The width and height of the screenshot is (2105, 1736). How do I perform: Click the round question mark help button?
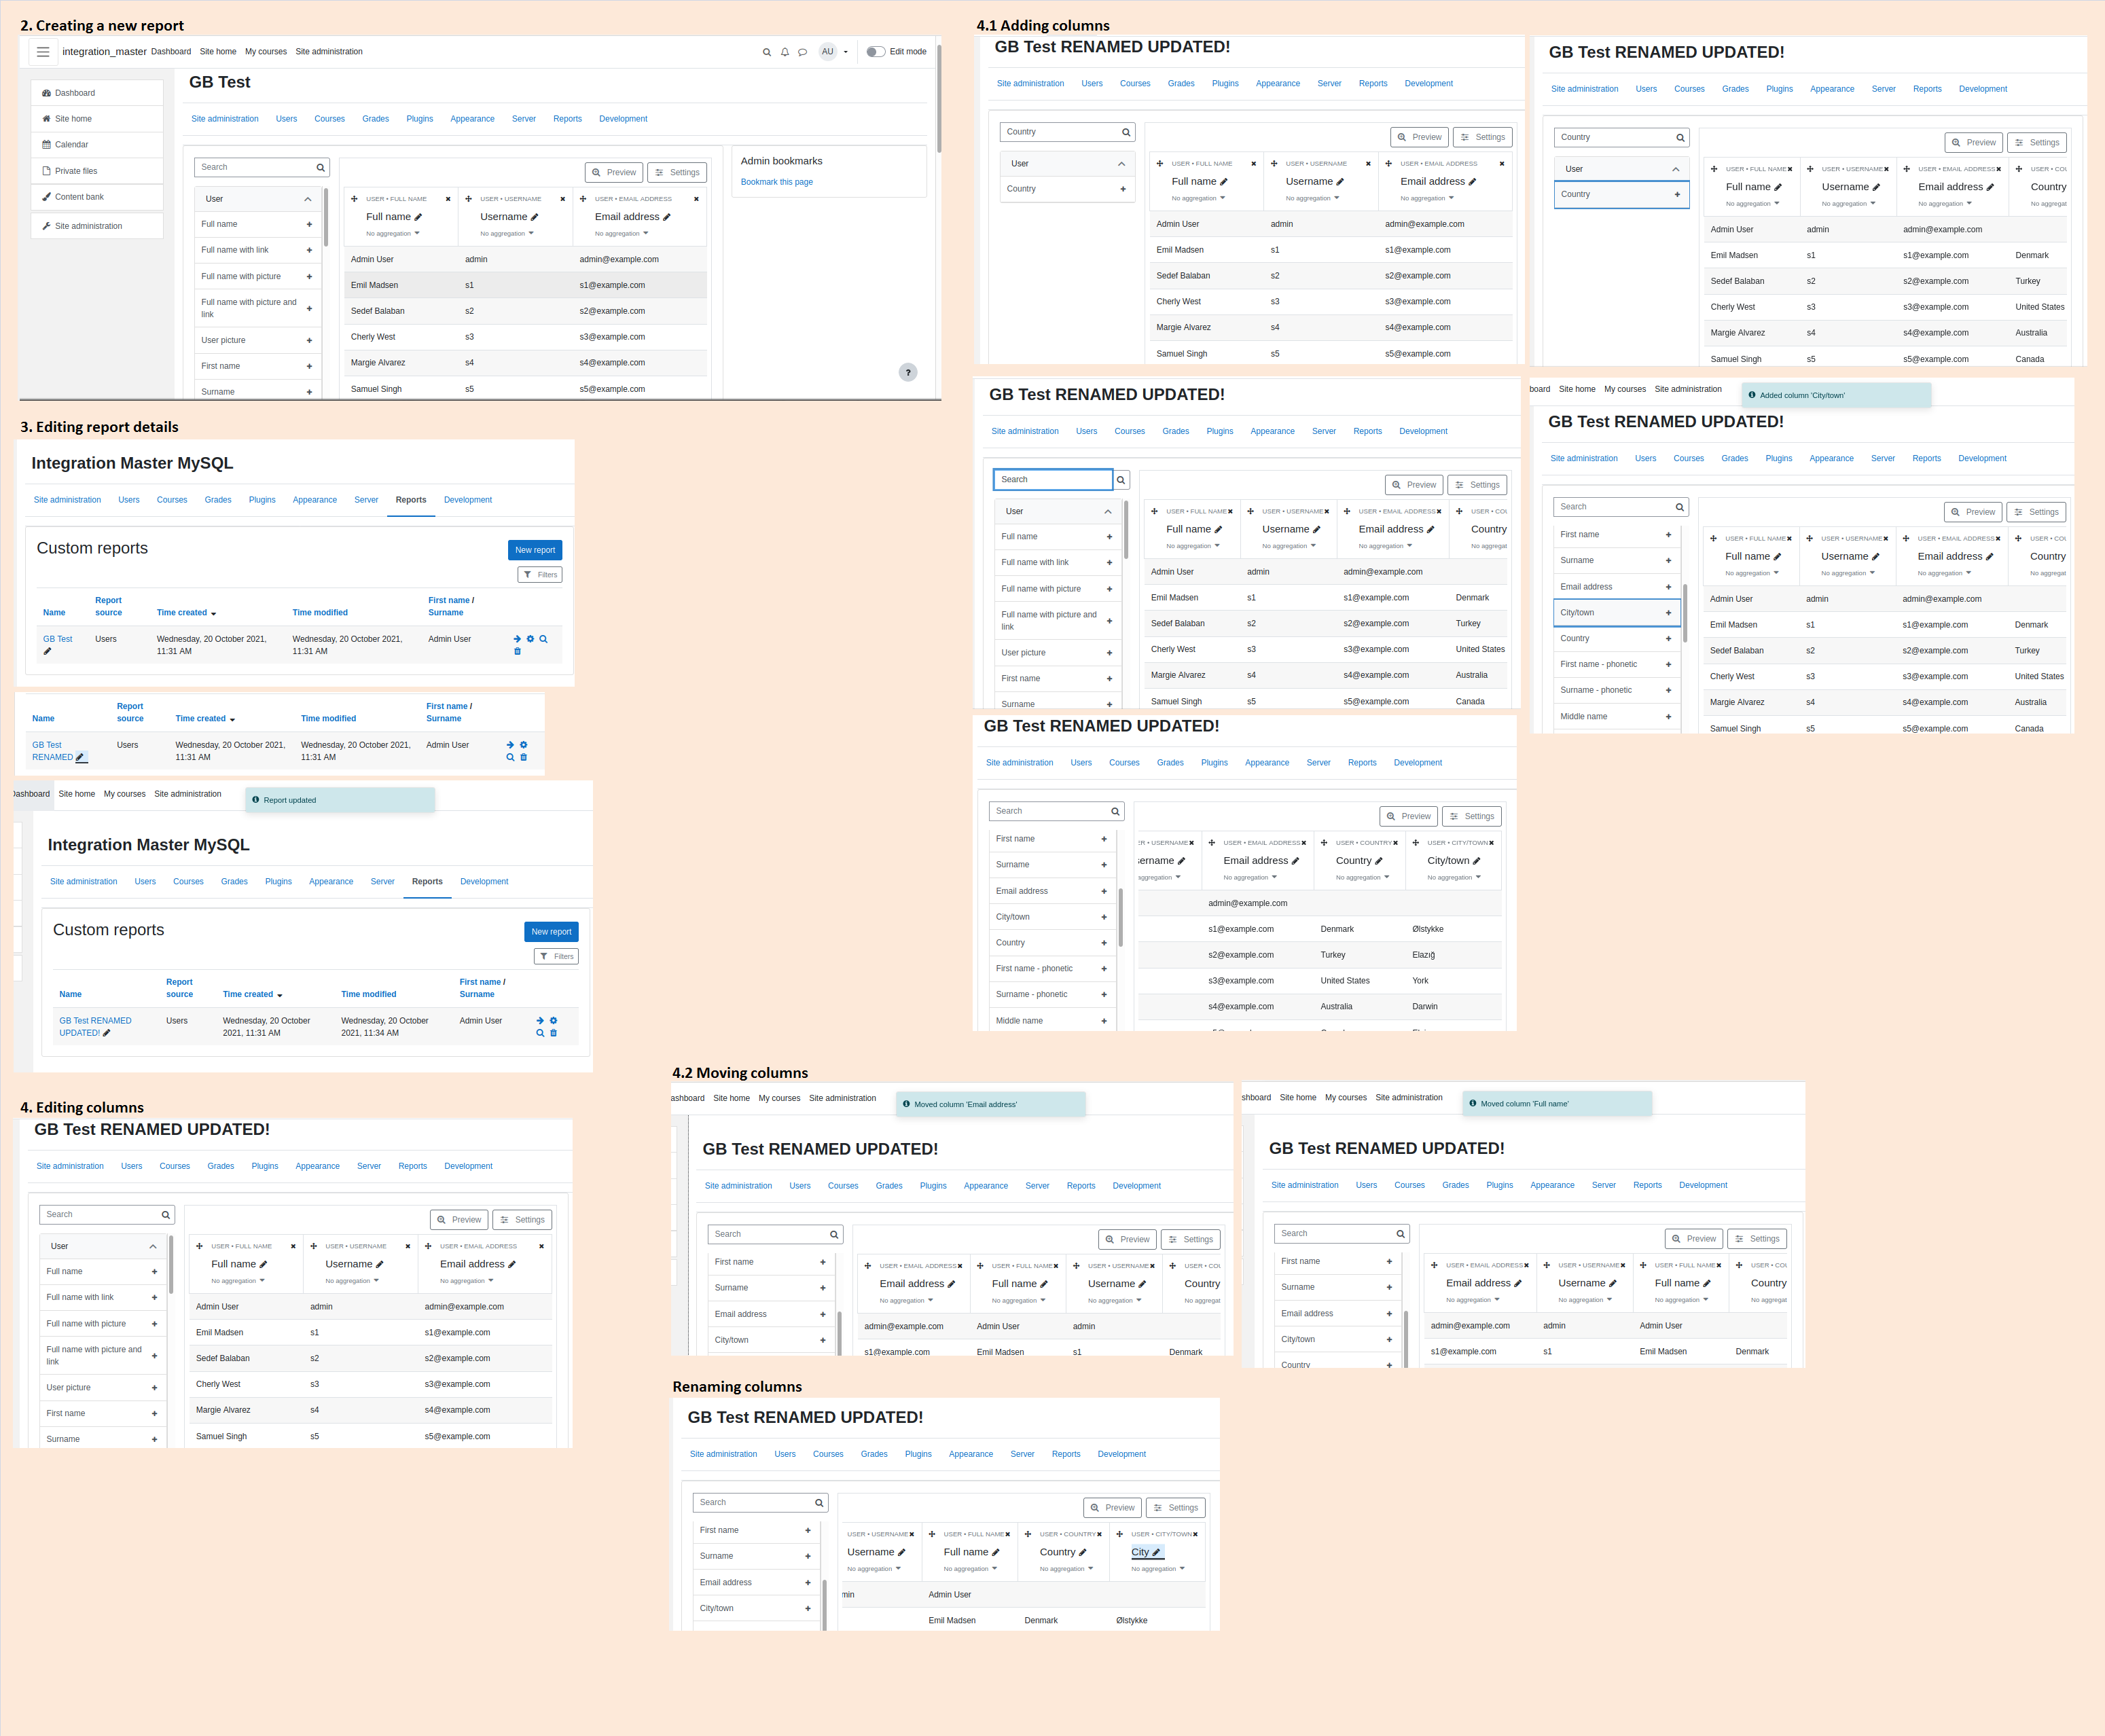pos(908,373)
